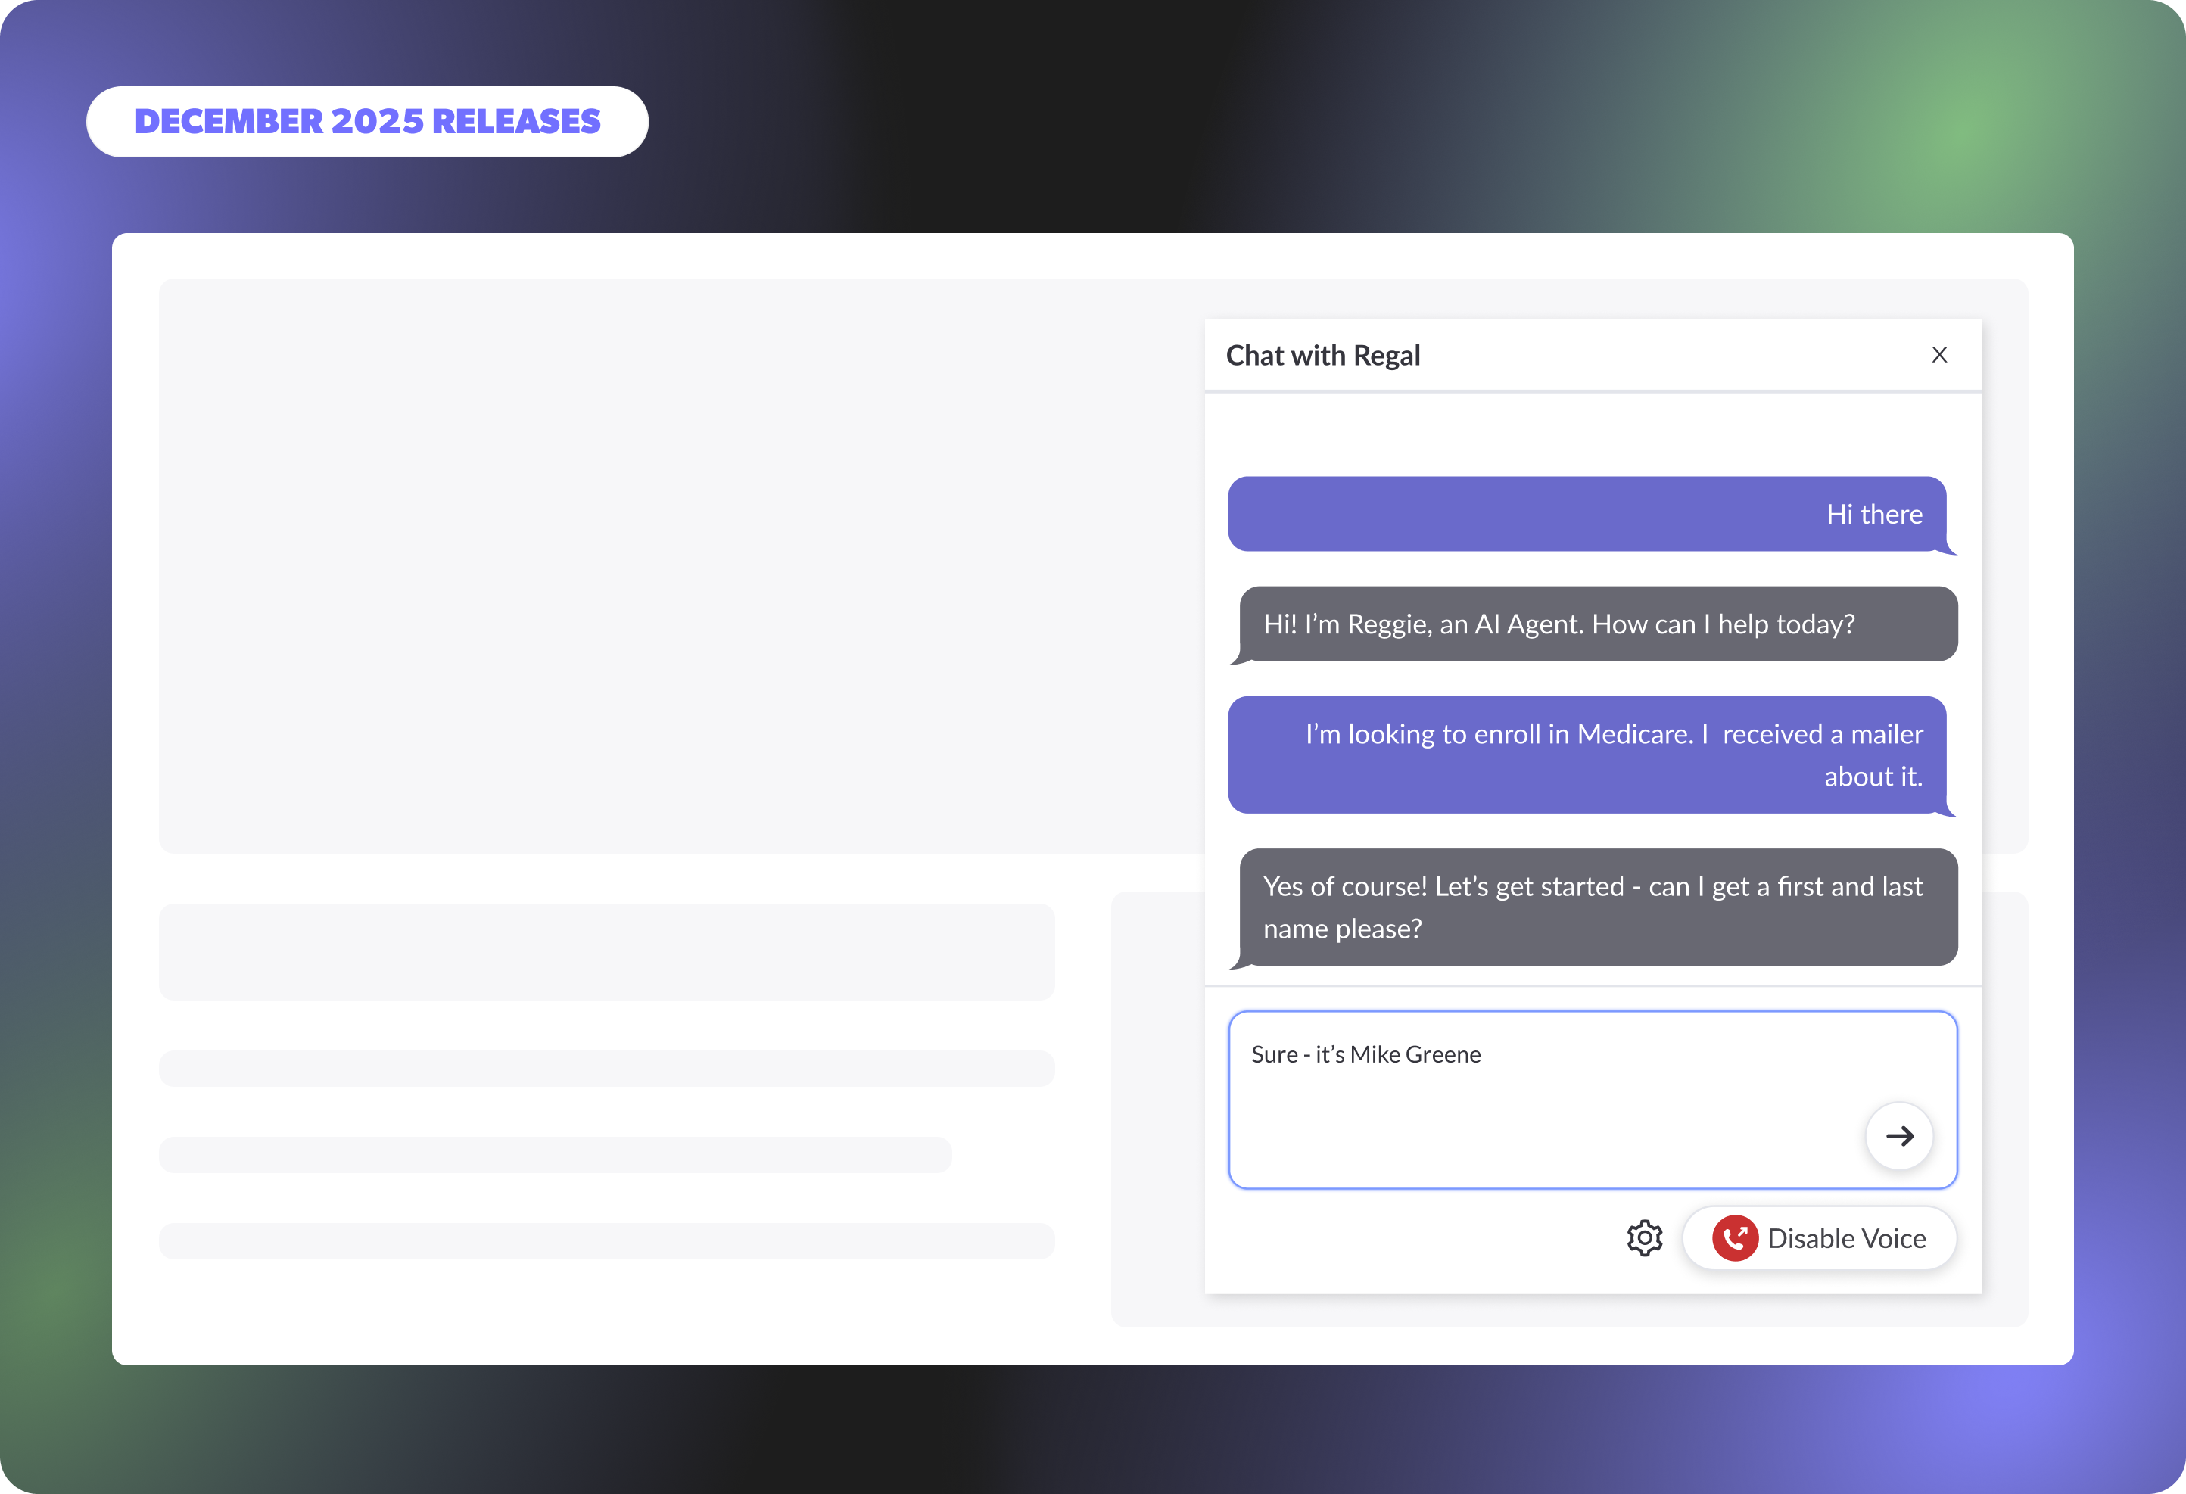Click the message input field
Screen dimensions: 2186x1494
(1552, 1119)
